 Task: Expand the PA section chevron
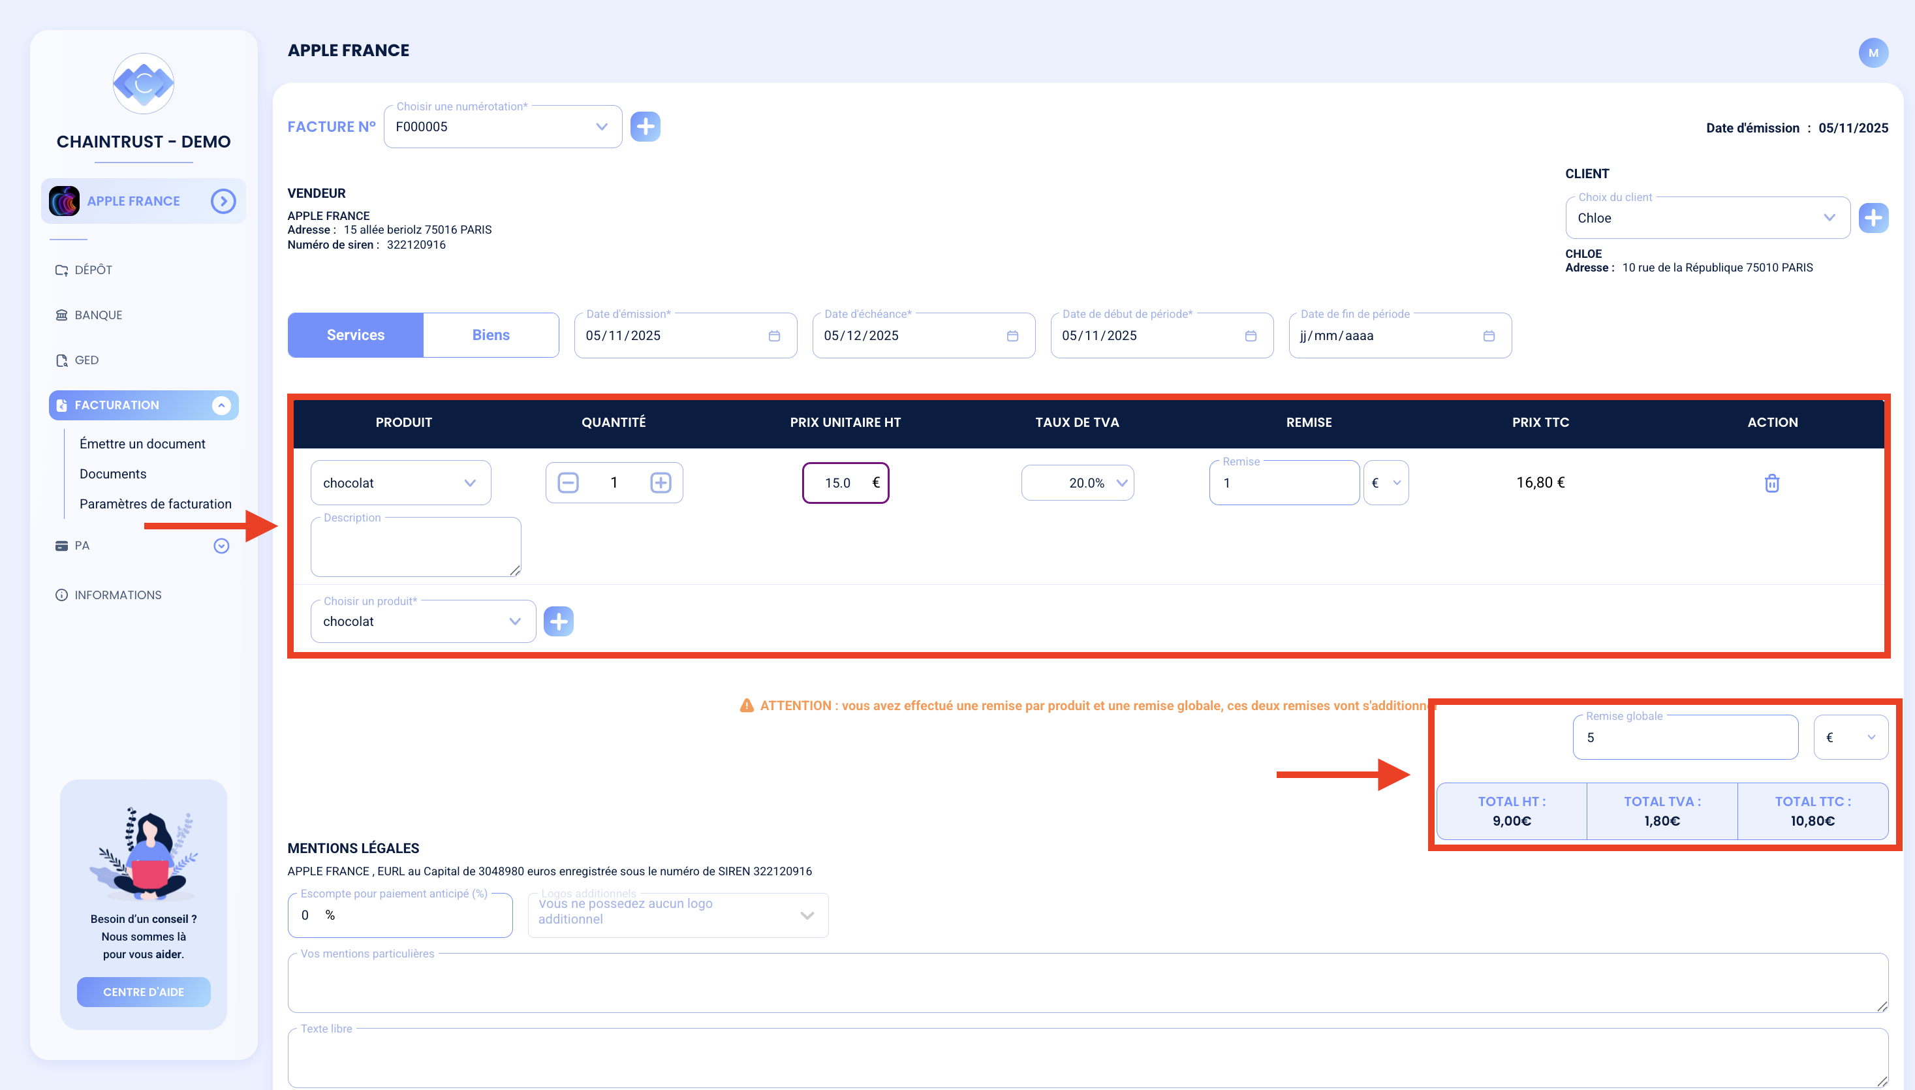(x=221, y=546)
